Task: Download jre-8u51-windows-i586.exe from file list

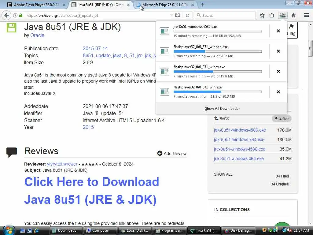Action: click(239, 149)
